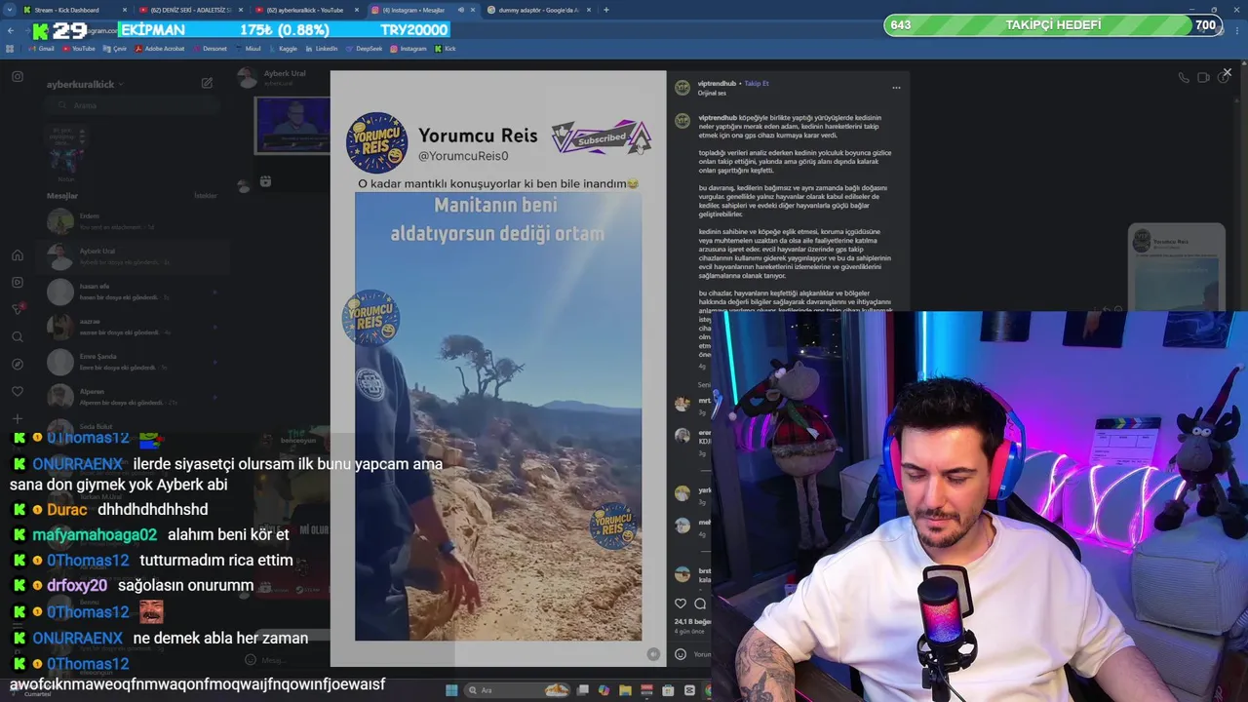Expand ayberkuralkick account switcher chevron
Image resolution: width=1248 pixels, height=702 pixels.
click(121, 85)
